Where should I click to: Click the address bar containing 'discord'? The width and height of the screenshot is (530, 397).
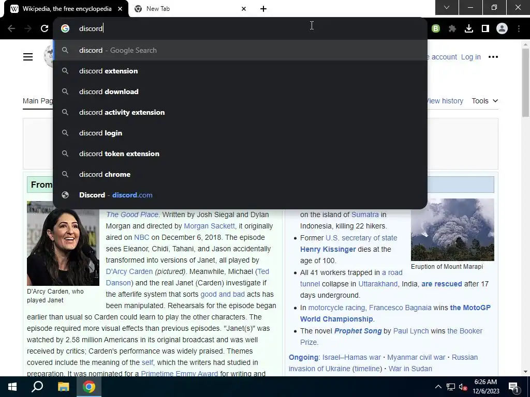click(x=240, y=28)
